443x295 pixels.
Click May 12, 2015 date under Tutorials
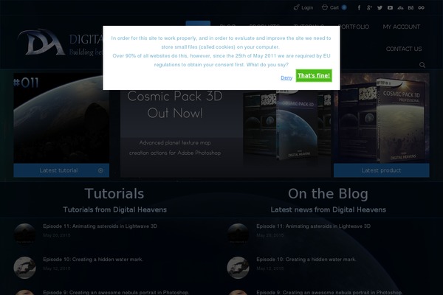tap(57, 268)
